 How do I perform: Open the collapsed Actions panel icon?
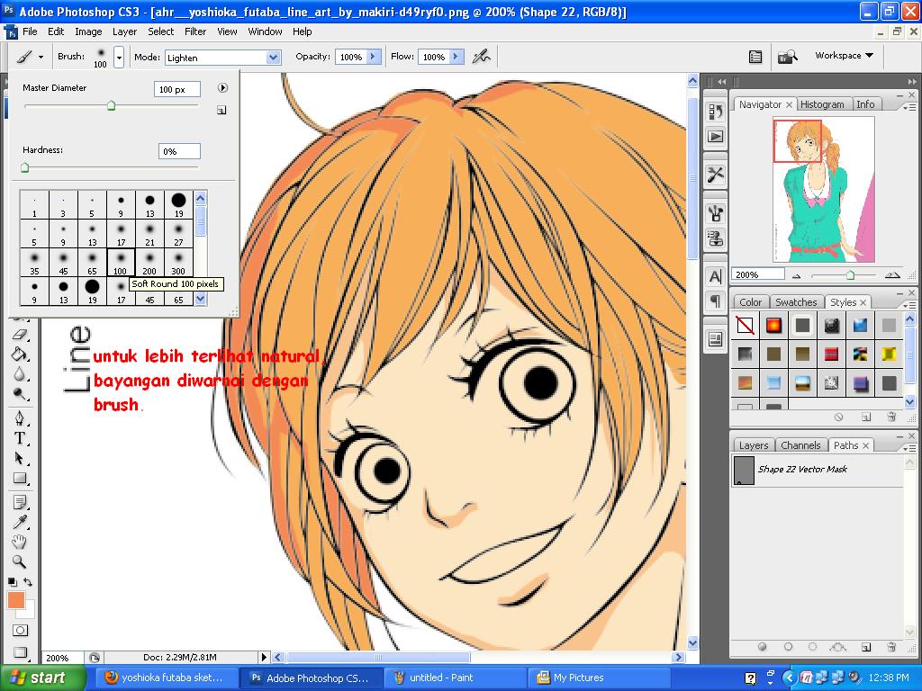[x=716, y=137]
